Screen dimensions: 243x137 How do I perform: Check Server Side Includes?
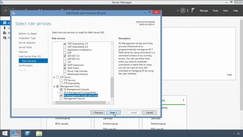point(65,71)
